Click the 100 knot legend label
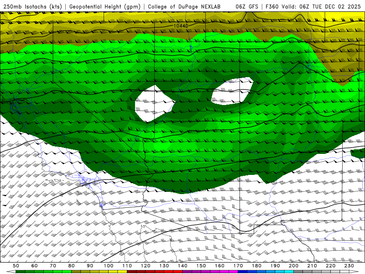Screen dimensions: 365x274 pos(109,266)
